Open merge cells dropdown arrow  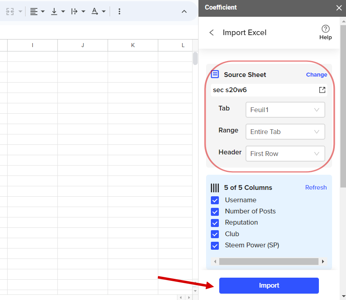click(20, 12)
